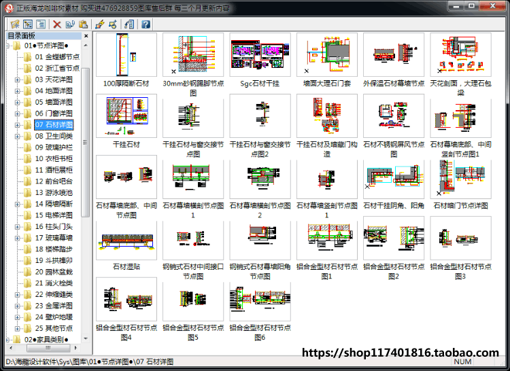Expand the 03 天花详图 folder

tap(17, 79)
